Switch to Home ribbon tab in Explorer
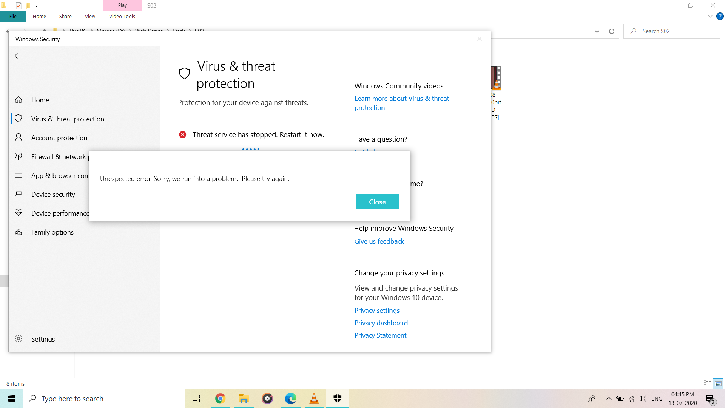Image resolution: width=725 pixels, height=408 pixels. 39,16
